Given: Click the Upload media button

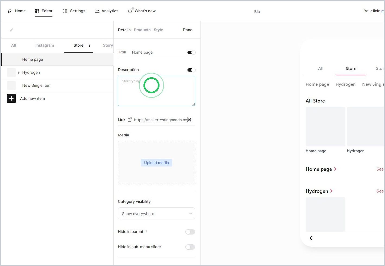Looking at the screenshot, I should (x=156, y=163).
